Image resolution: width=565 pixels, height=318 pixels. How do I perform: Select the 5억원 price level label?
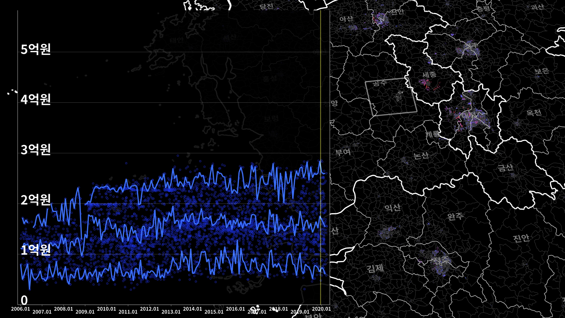pos(36,49)
